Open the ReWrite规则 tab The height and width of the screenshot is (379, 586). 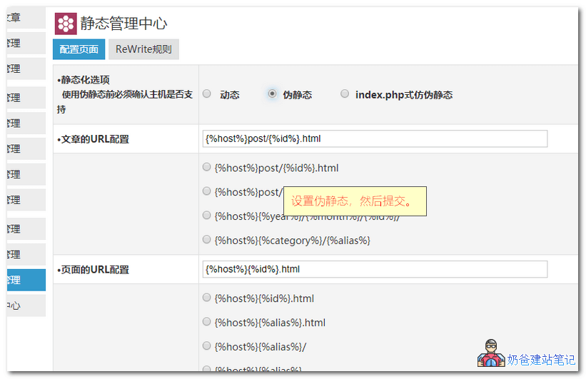(143, 49)
